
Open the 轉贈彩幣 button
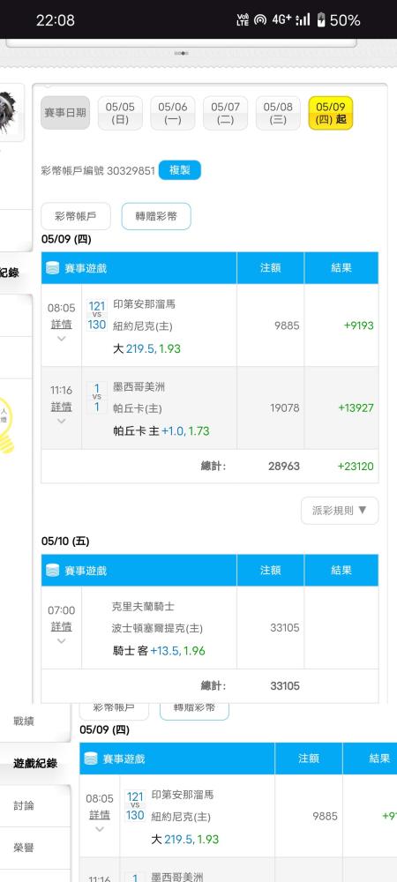coord(156,216)
